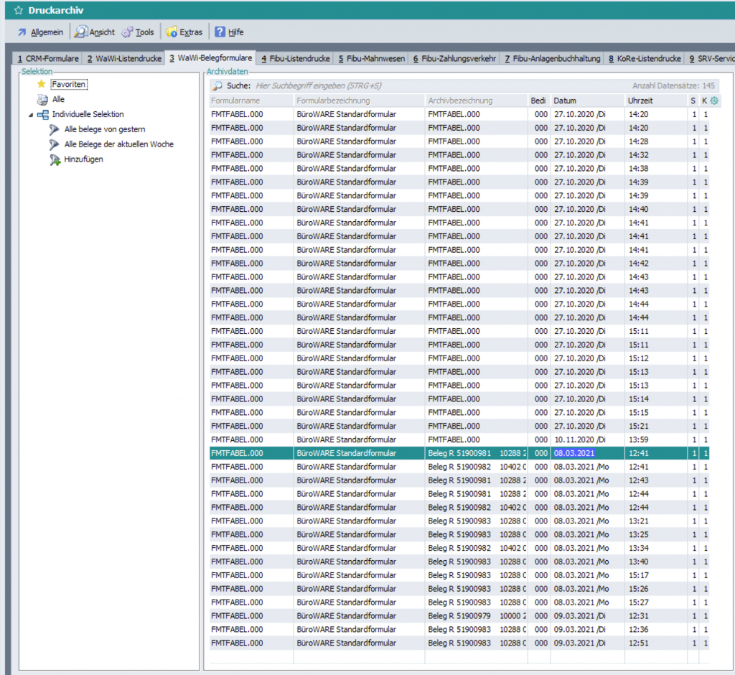Select Favoriten in the selection tree

click(69, 85)
